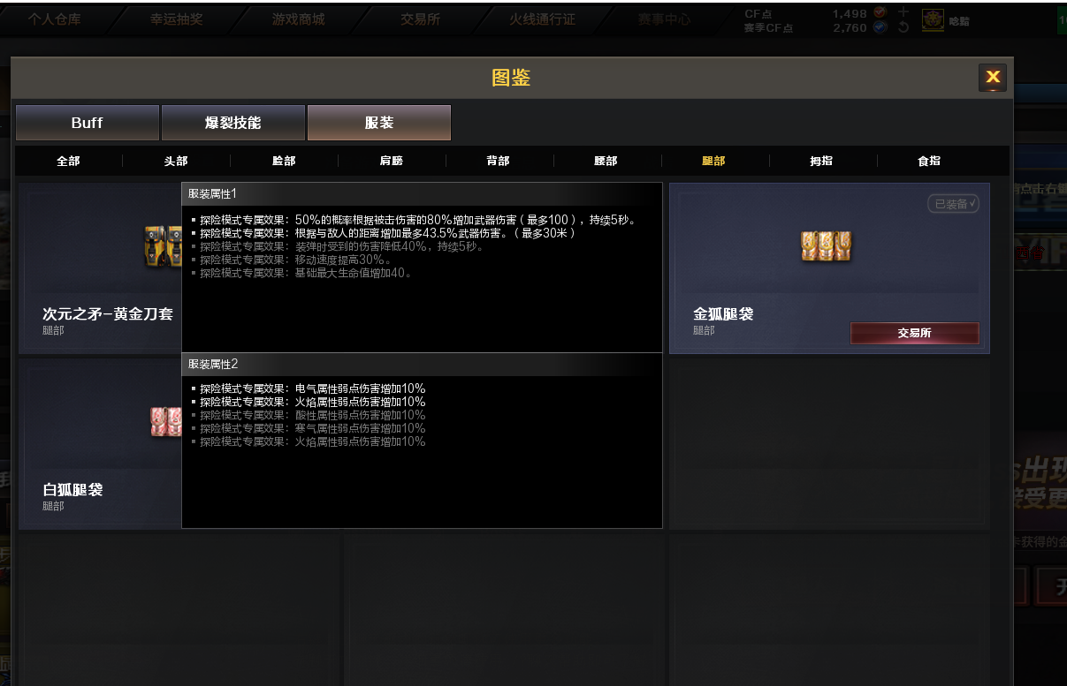The height and width of the screenshot is (686, 1067).
Task: Click the 金狐腿袋 item icon
Action: (826, 246)
